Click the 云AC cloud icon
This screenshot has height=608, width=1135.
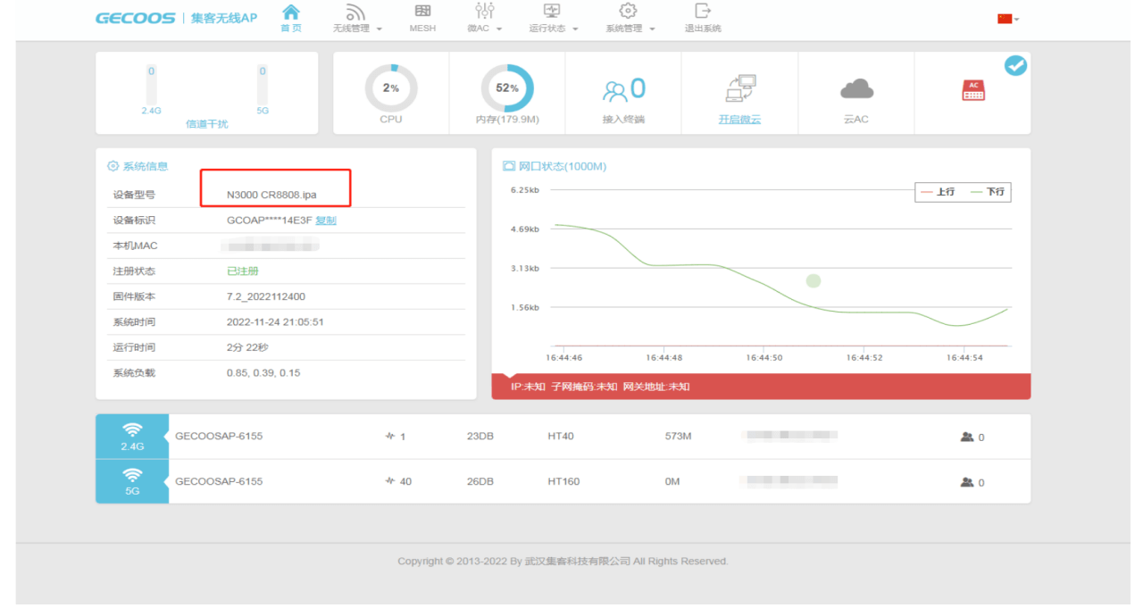[855, 87]
